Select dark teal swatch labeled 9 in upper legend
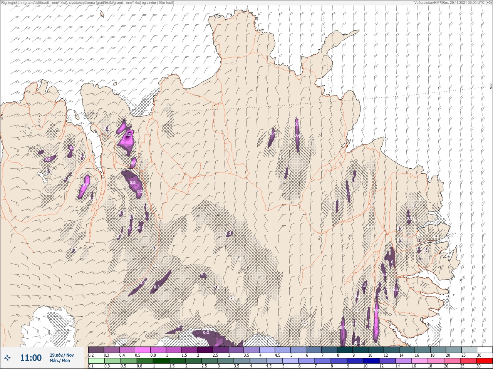Image resolution: width=493 pixels, height=369 pixels. tap(361, 350)
